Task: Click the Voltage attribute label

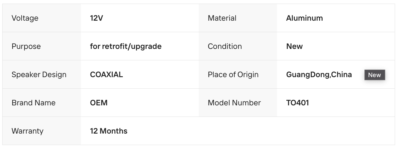Action: tap(25, 18)
